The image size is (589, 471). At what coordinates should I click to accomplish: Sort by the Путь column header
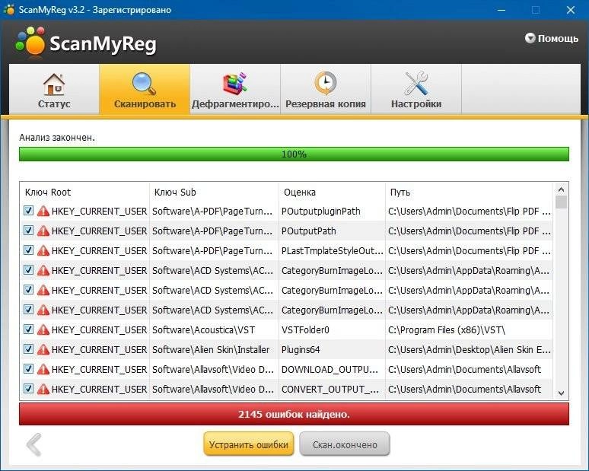470,193
